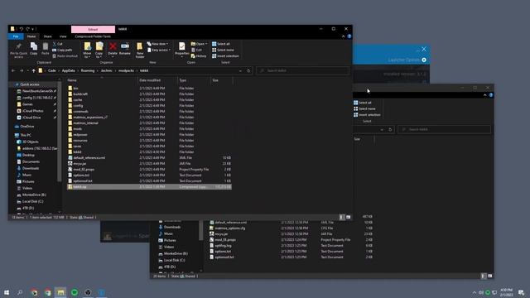Open the taskbar search icon
This screenshot has height=298, width=530.
click(x=20, y=292)
